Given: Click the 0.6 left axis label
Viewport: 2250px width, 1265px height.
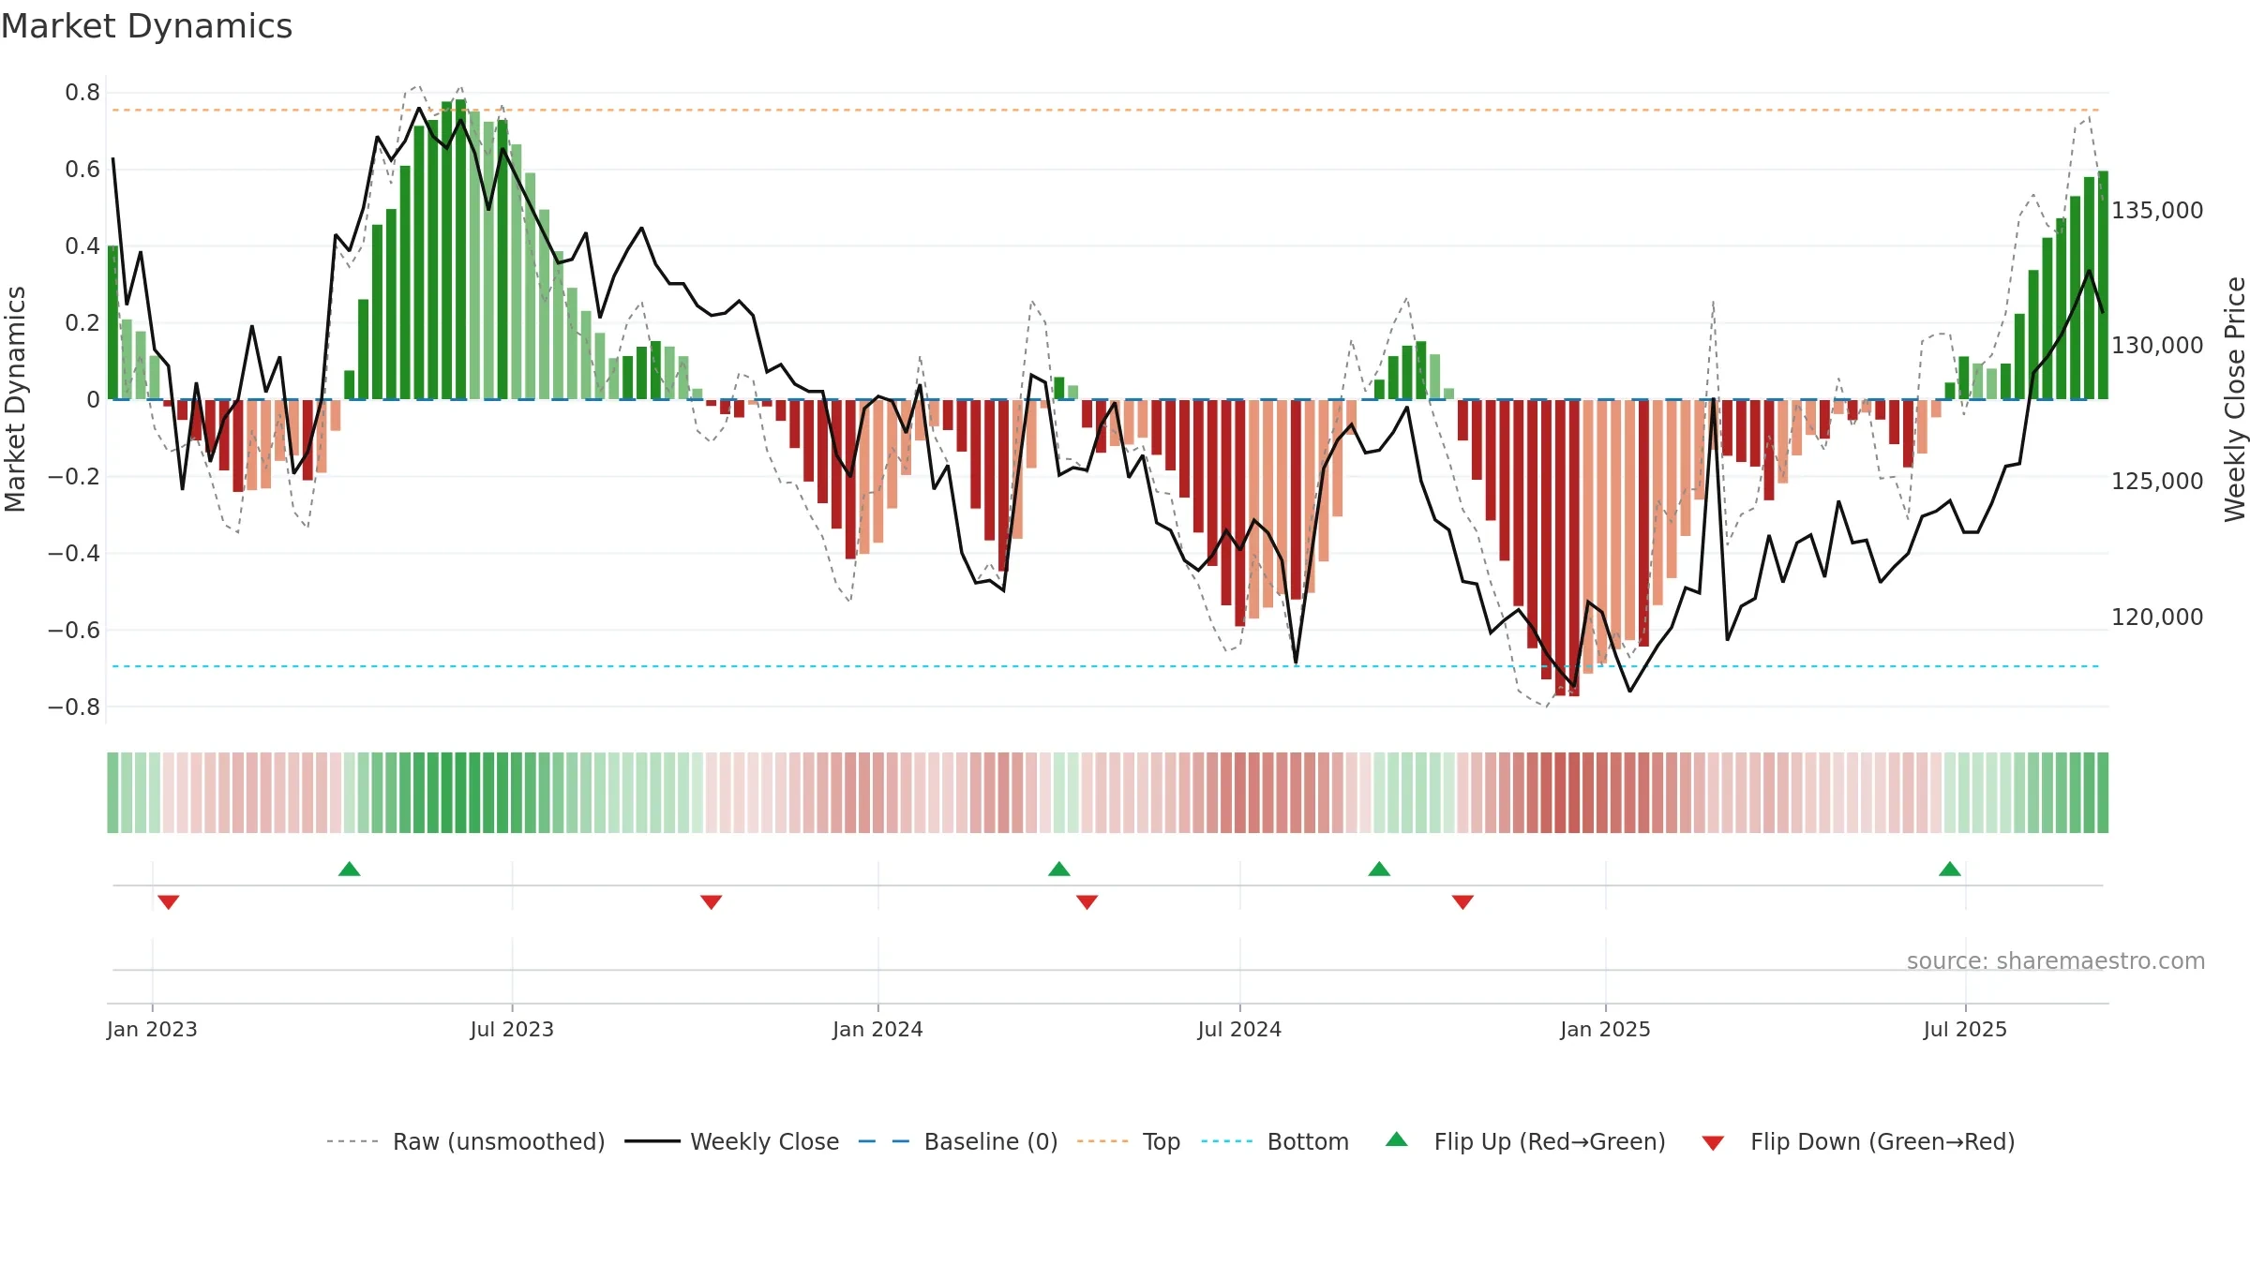Looking at the screenshot, I should (x=82, y=170).
